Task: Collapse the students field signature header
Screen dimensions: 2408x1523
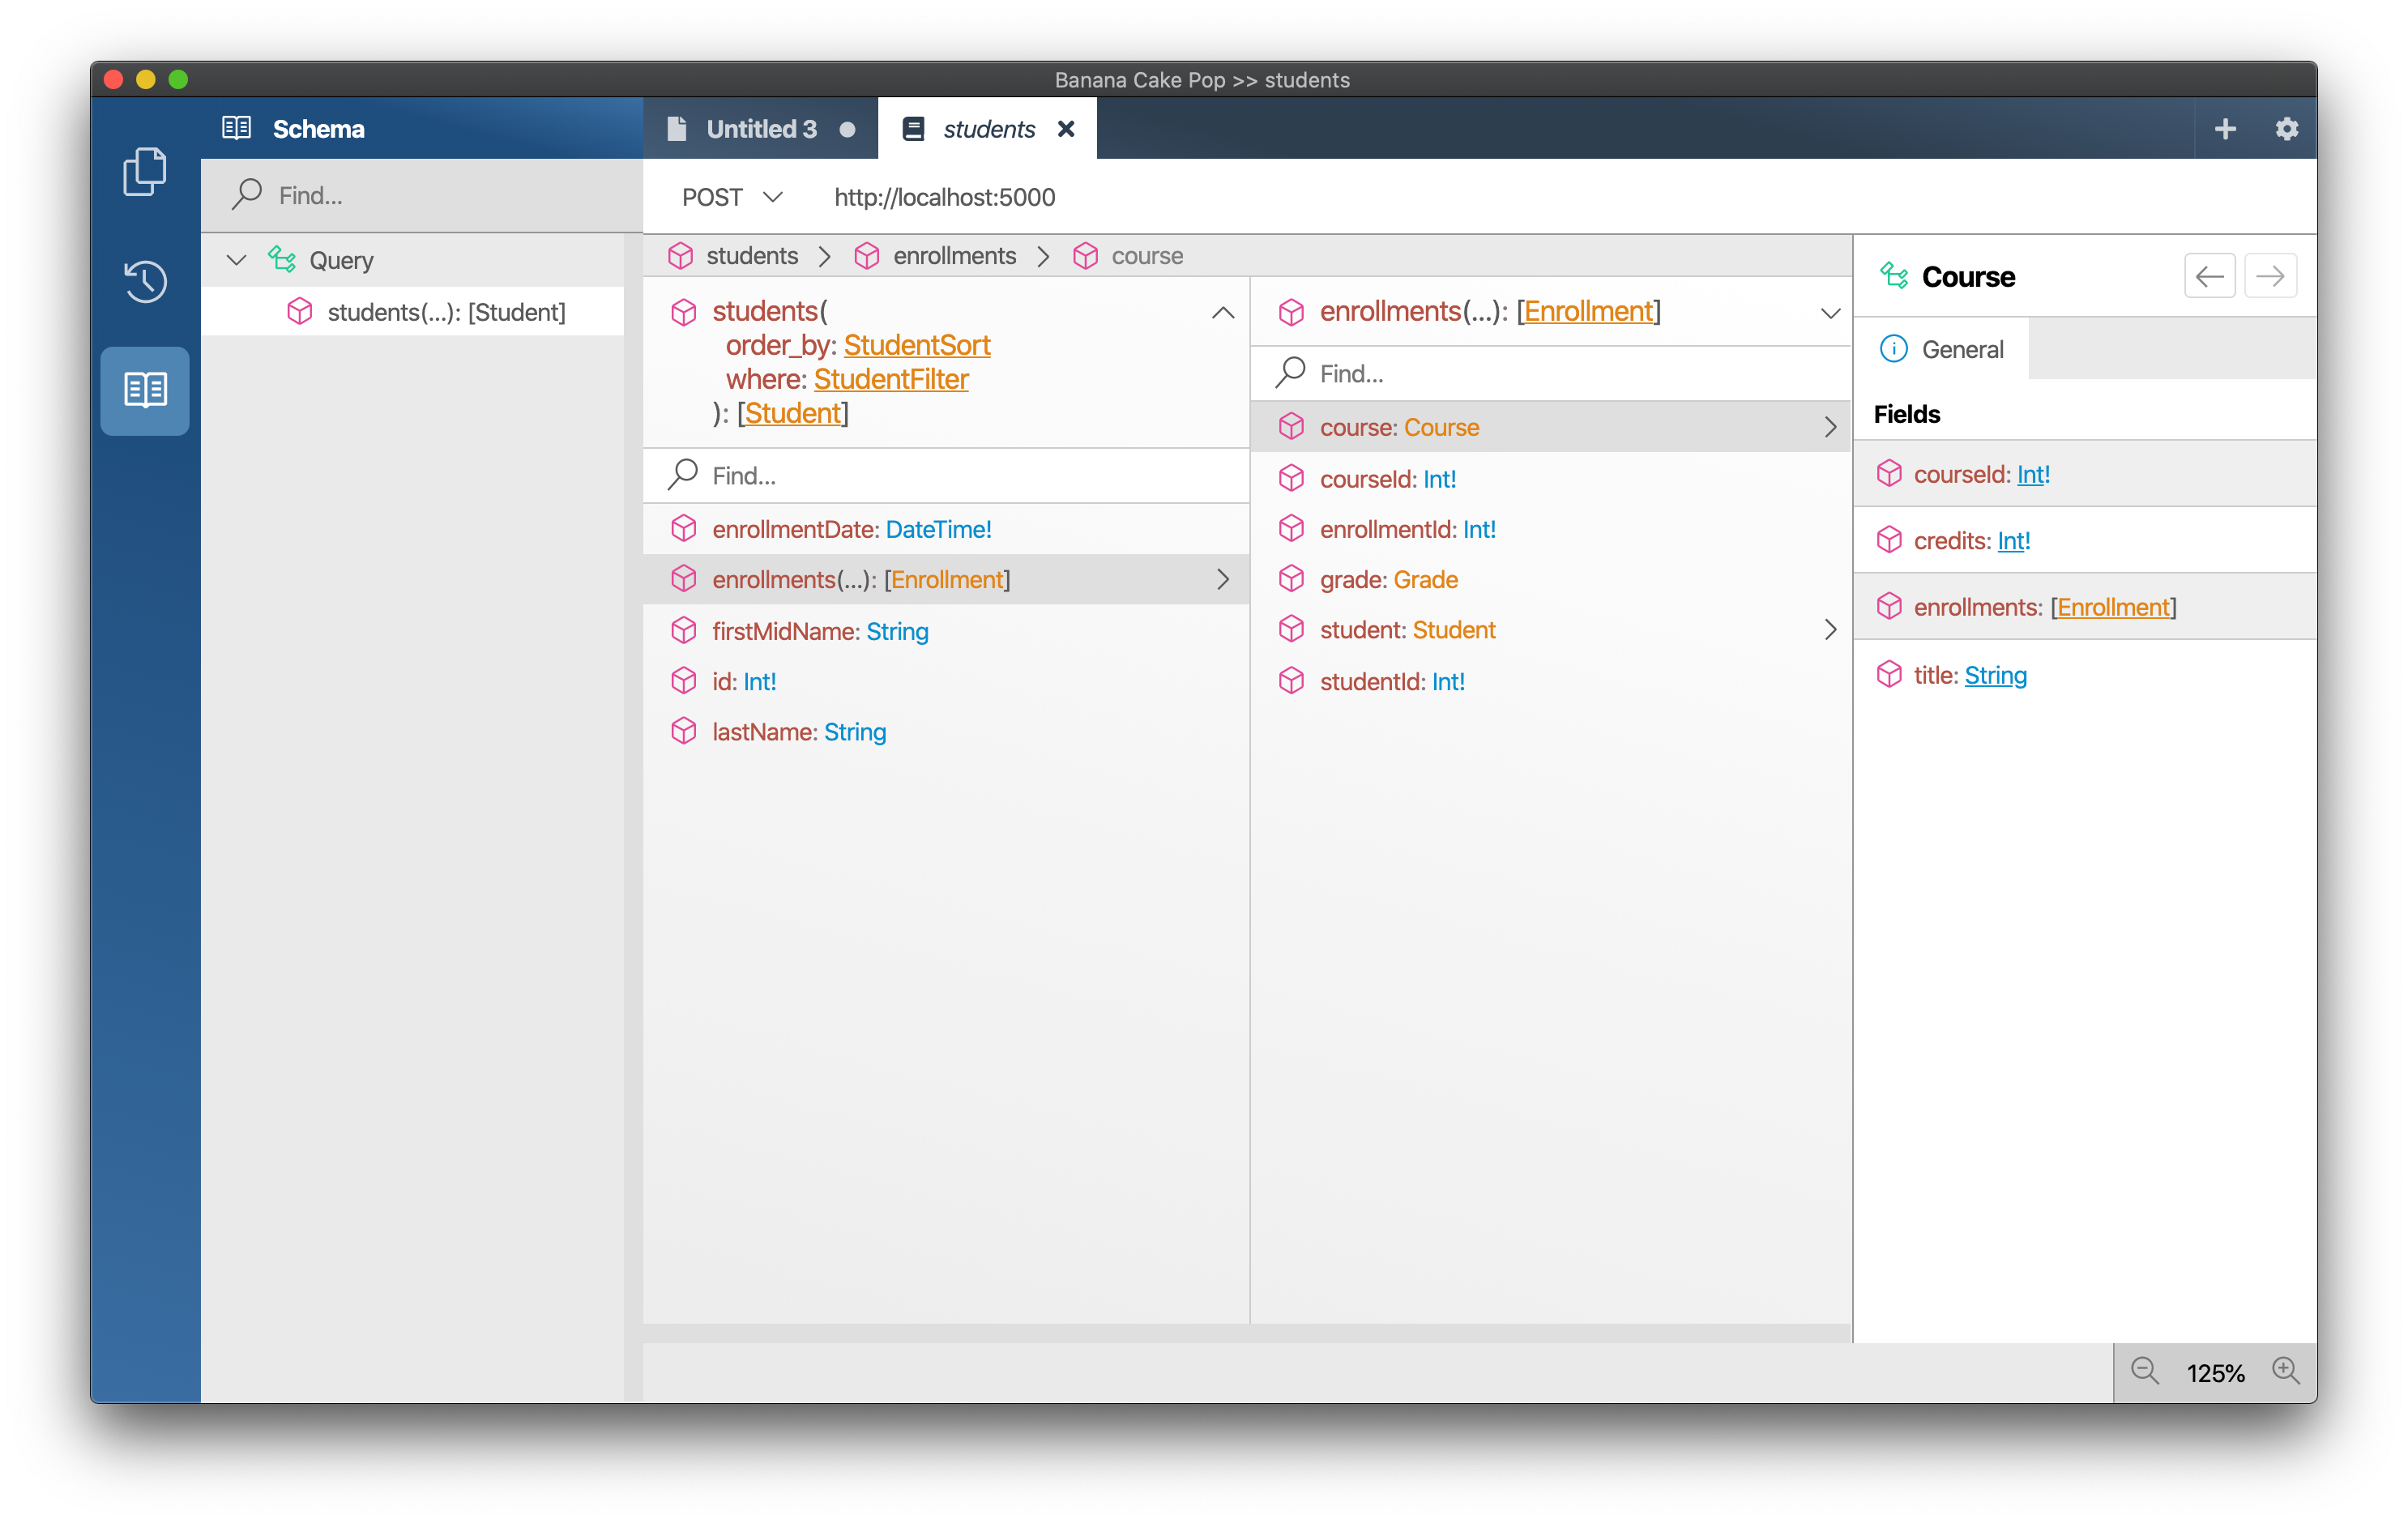Action: click(x=1222, y=313)
